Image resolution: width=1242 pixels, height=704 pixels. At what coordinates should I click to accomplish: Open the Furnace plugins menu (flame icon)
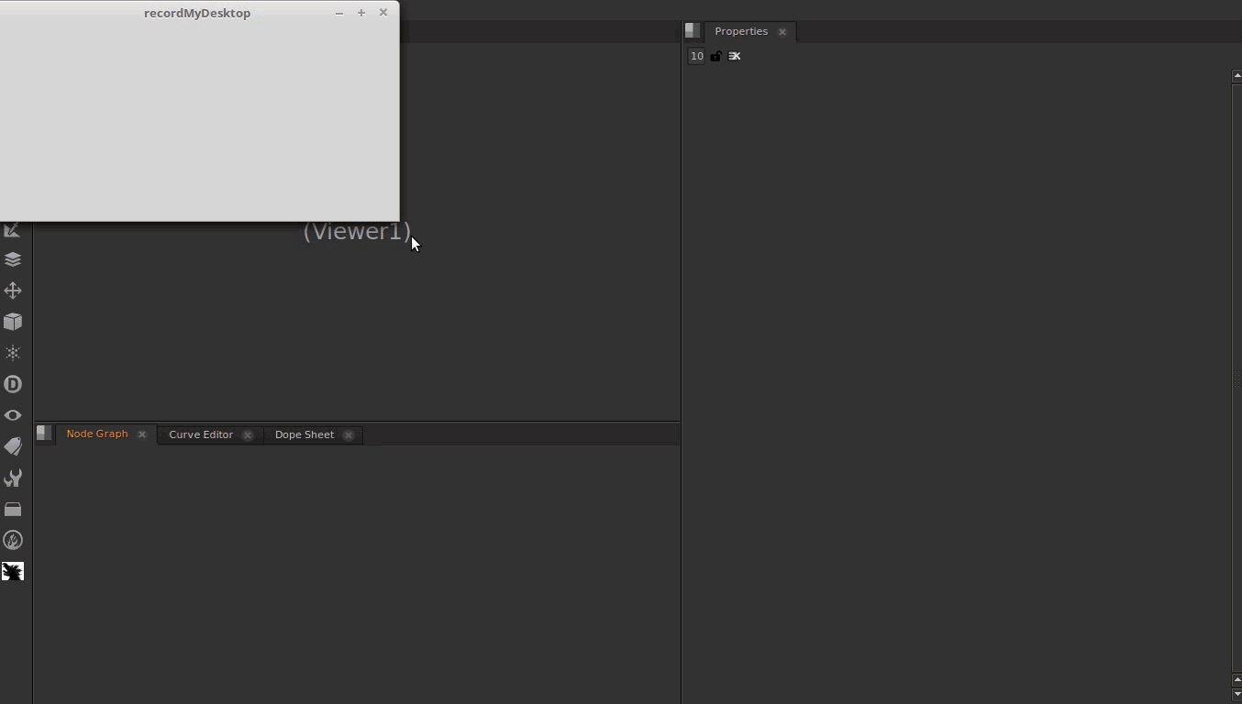[x=13, y=540]
